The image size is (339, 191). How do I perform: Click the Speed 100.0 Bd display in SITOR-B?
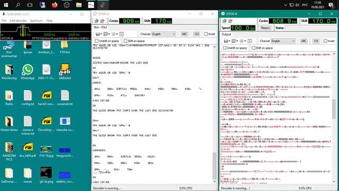coord(243,28)
